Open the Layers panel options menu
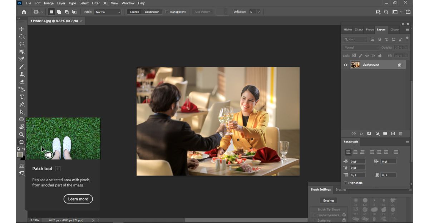 tap(407, 30)
